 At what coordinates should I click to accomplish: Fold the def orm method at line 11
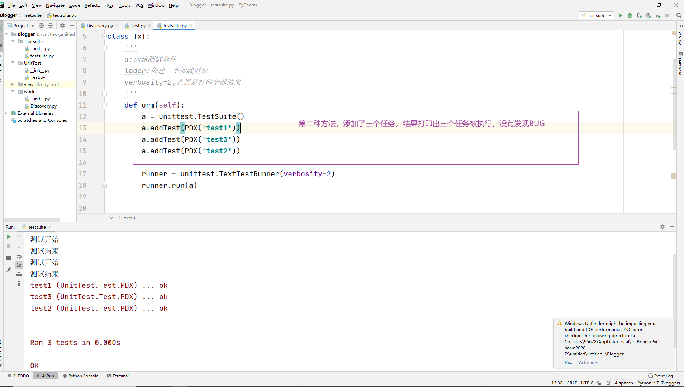click(x=104, y=105)
